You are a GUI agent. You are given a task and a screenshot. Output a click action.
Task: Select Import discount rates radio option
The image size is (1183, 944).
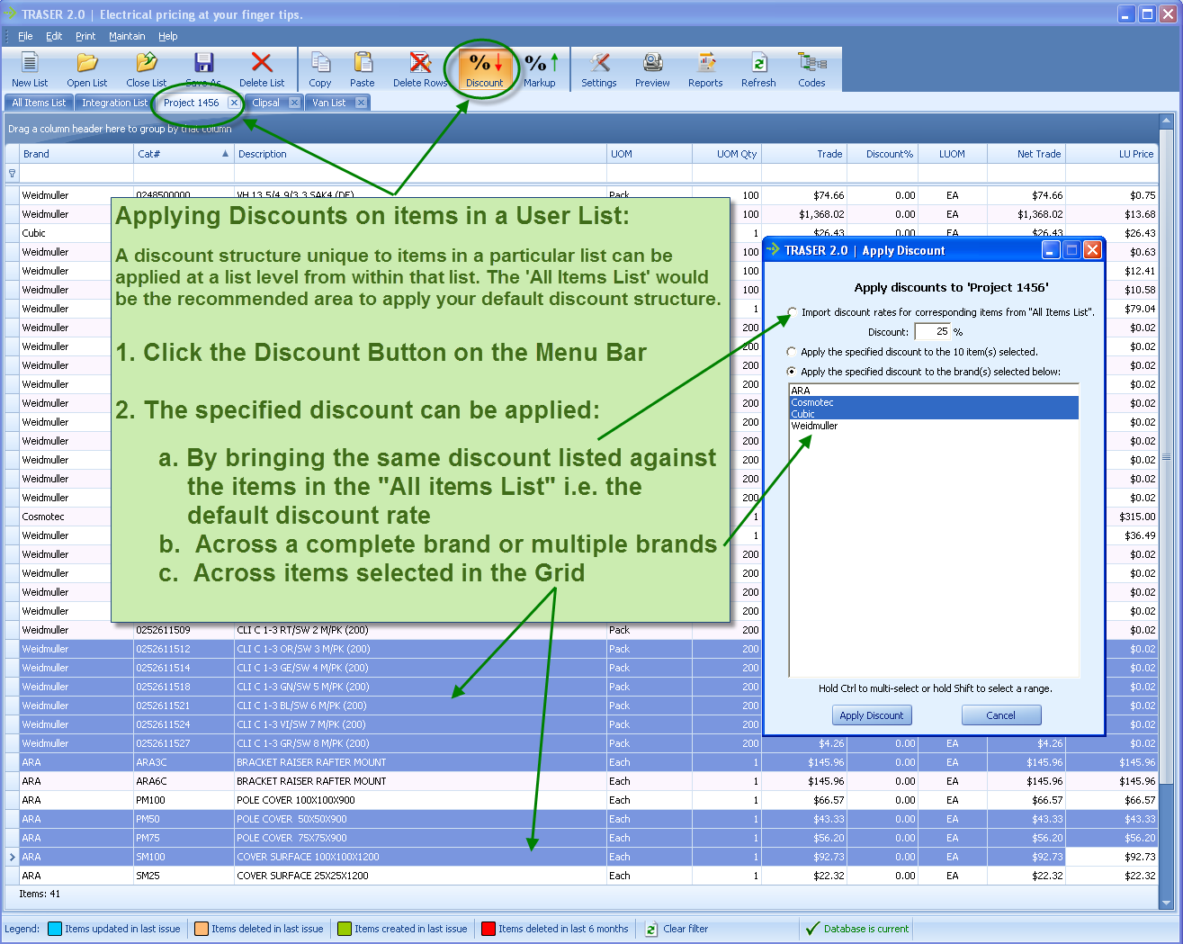792,312
